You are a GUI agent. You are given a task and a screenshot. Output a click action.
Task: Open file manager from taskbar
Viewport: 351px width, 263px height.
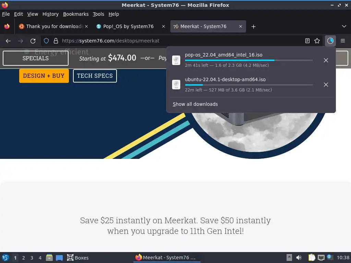coord(49,258)
